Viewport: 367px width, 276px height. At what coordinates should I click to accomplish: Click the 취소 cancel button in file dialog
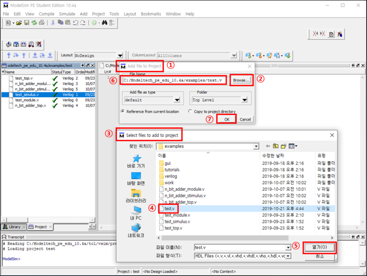tap(319, 256)
